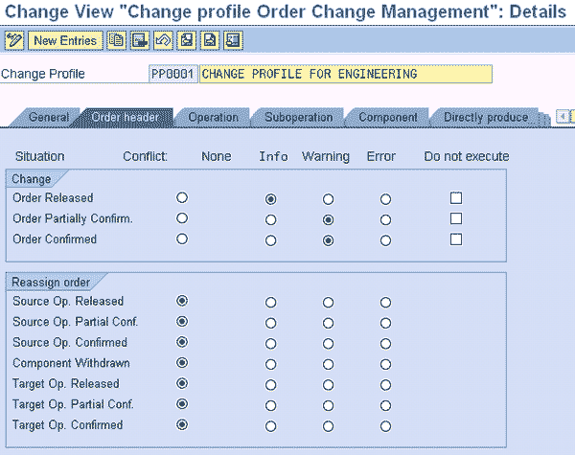Go to the next entry icon
Screen dimensions: 575x455
pyautogui.click(x=209, y=40)
